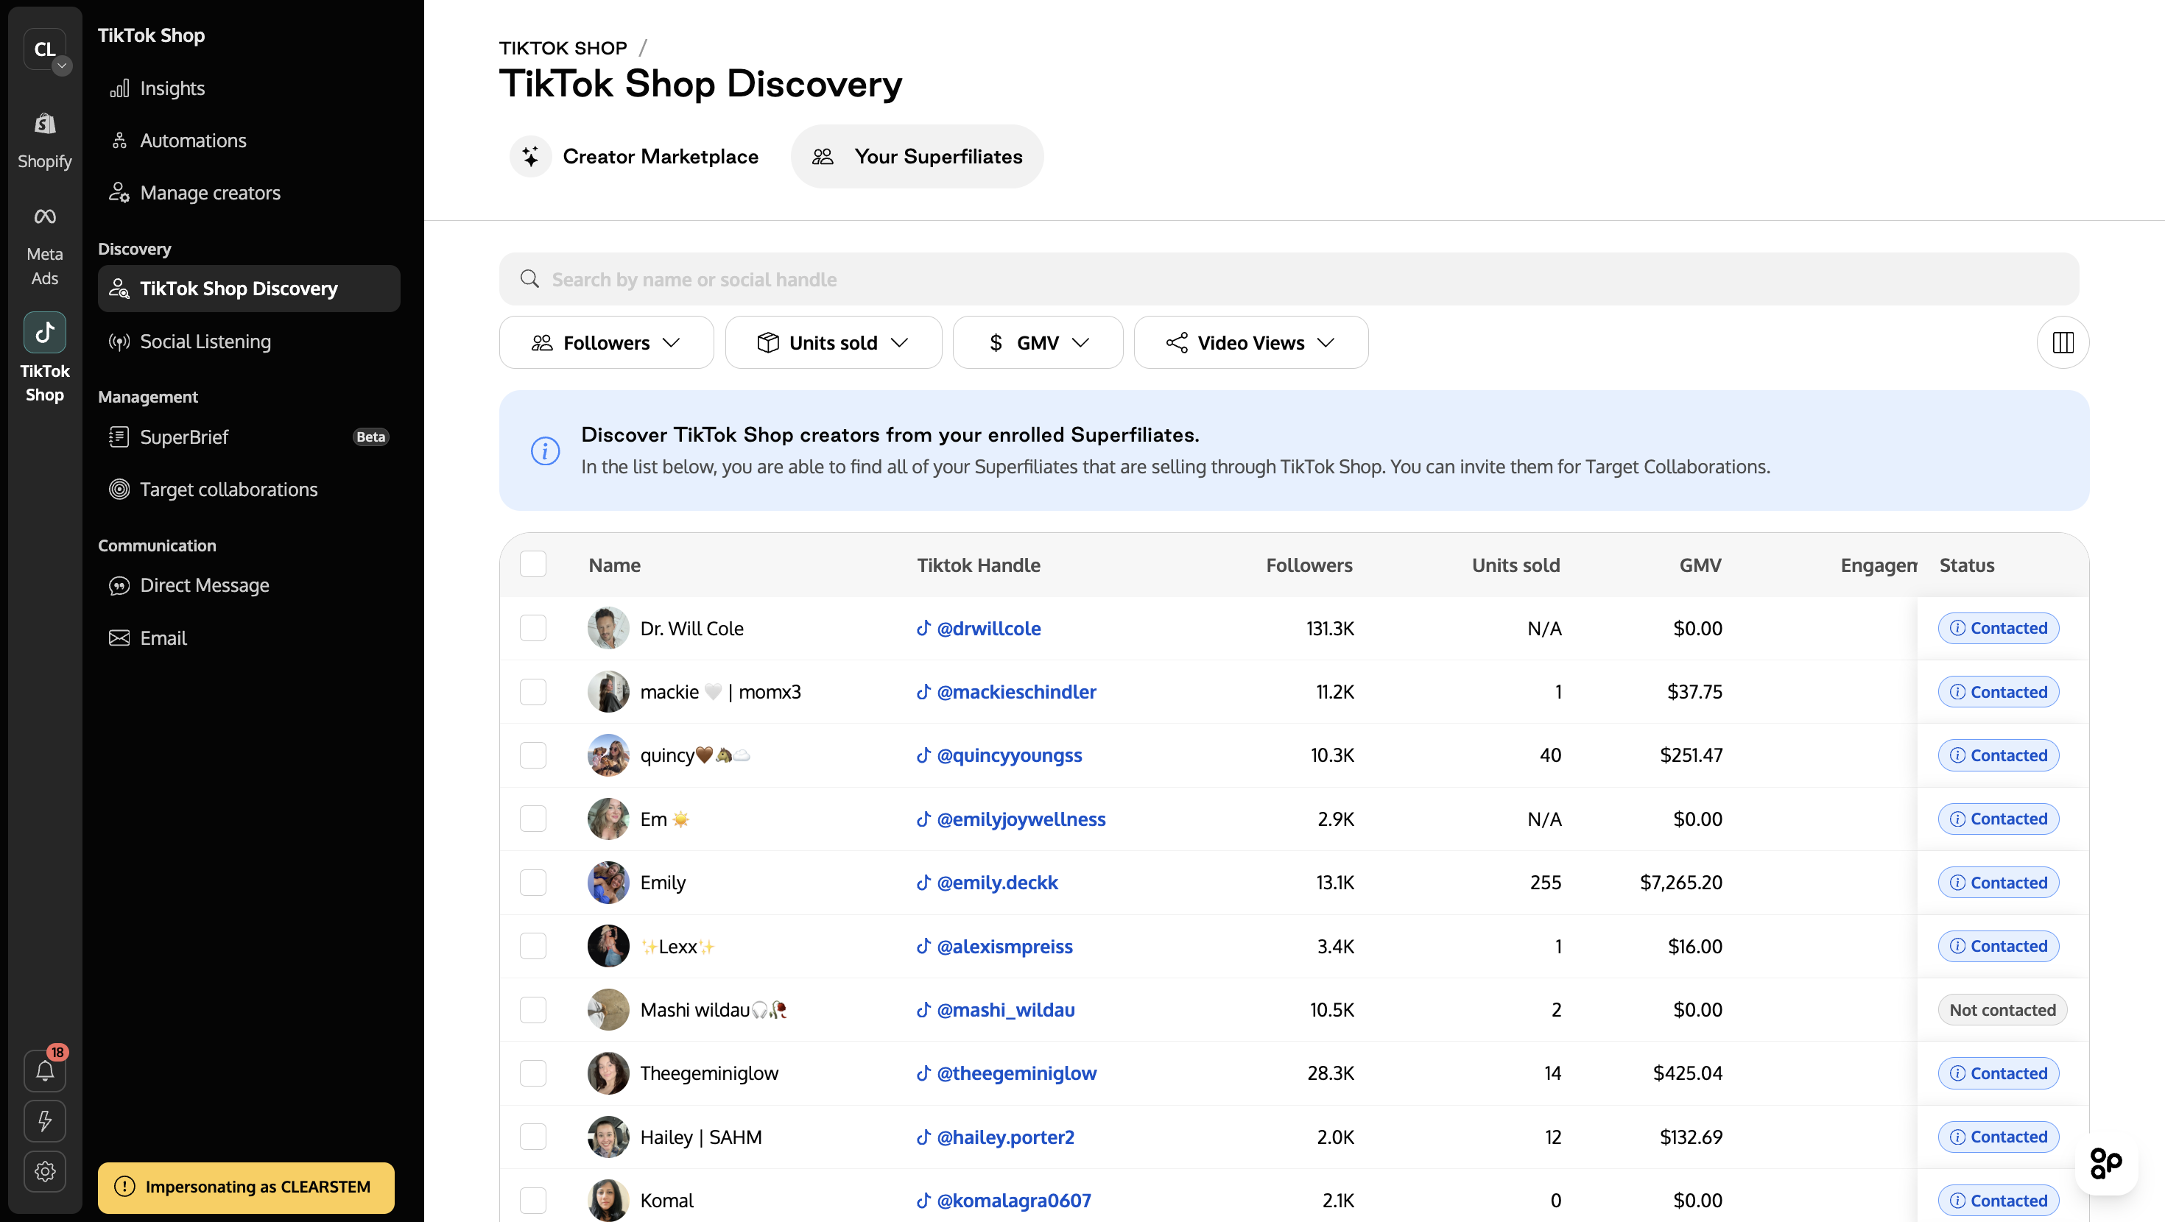Open the GMV filter dropdown
This screenshot has height=1222, width=2165.
click(x=1037, y=342)
